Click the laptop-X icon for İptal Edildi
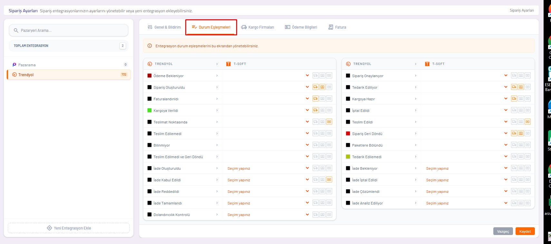This screenshot has height=244, width=551. pos(521,110)
